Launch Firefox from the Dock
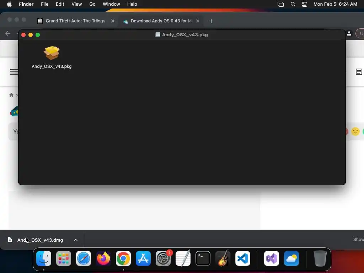This screenshot has height=273, width=364. 103,258
